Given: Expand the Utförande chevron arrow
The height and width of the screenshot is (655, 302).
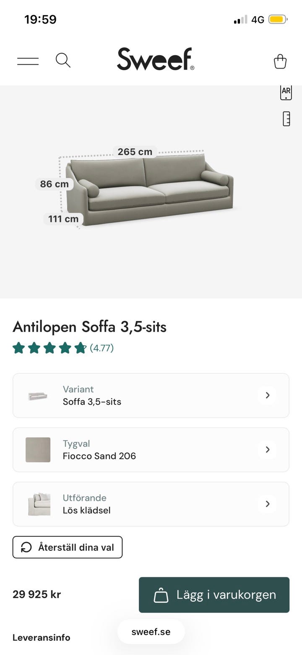Looking at the screenshot, I should point(267,504).
